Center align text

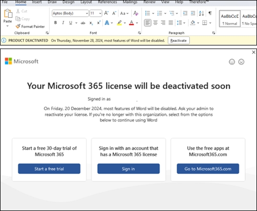[x=155, y=22]
